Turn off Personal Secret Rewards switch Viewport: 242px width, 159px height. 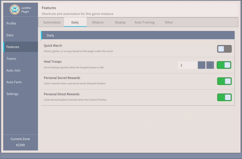224,81
